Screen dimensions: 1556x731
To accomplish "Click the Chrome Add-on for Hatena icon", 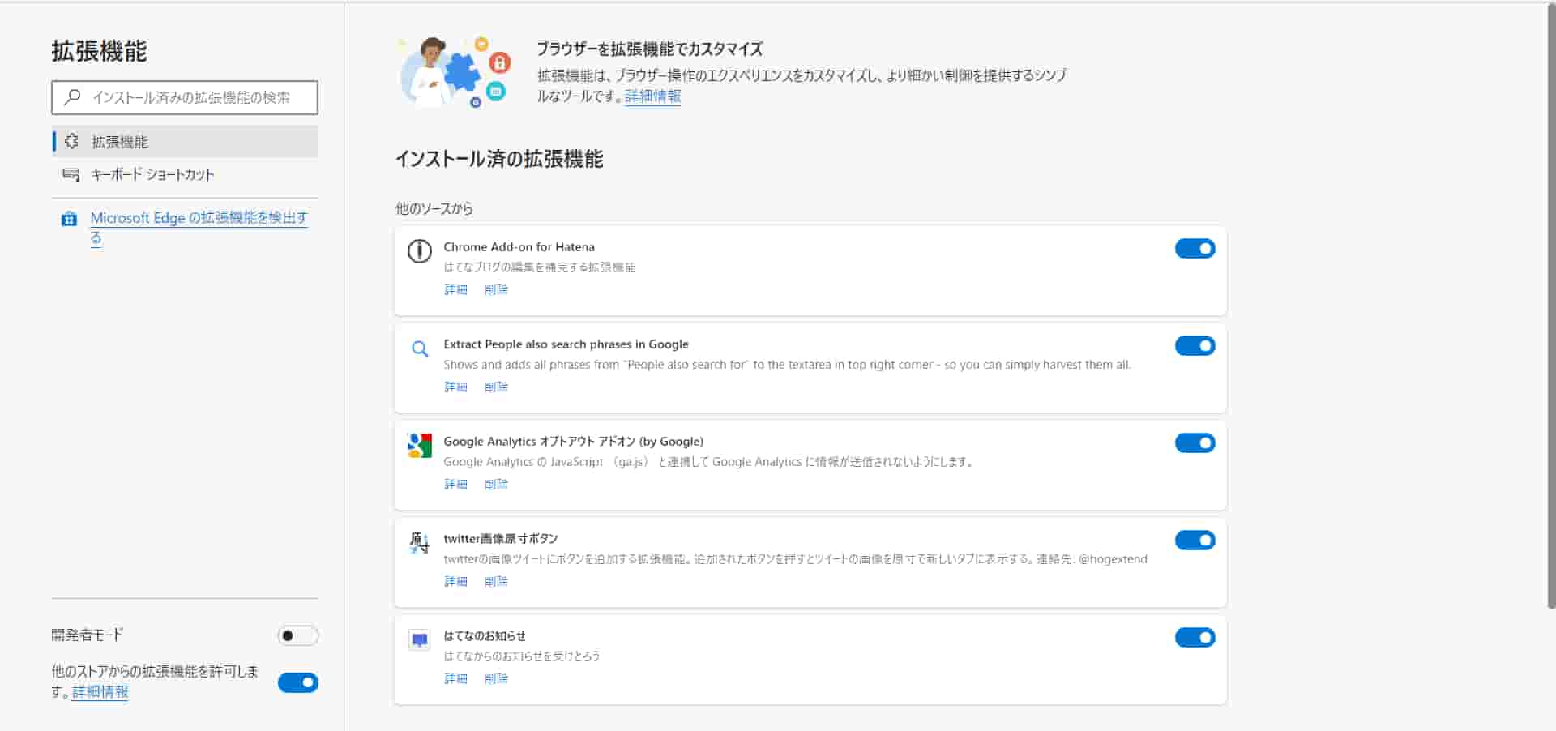I will coord(419,250).
